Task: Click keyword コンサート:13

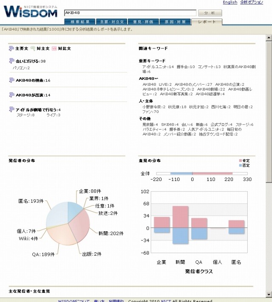Action: pos(209,67)
